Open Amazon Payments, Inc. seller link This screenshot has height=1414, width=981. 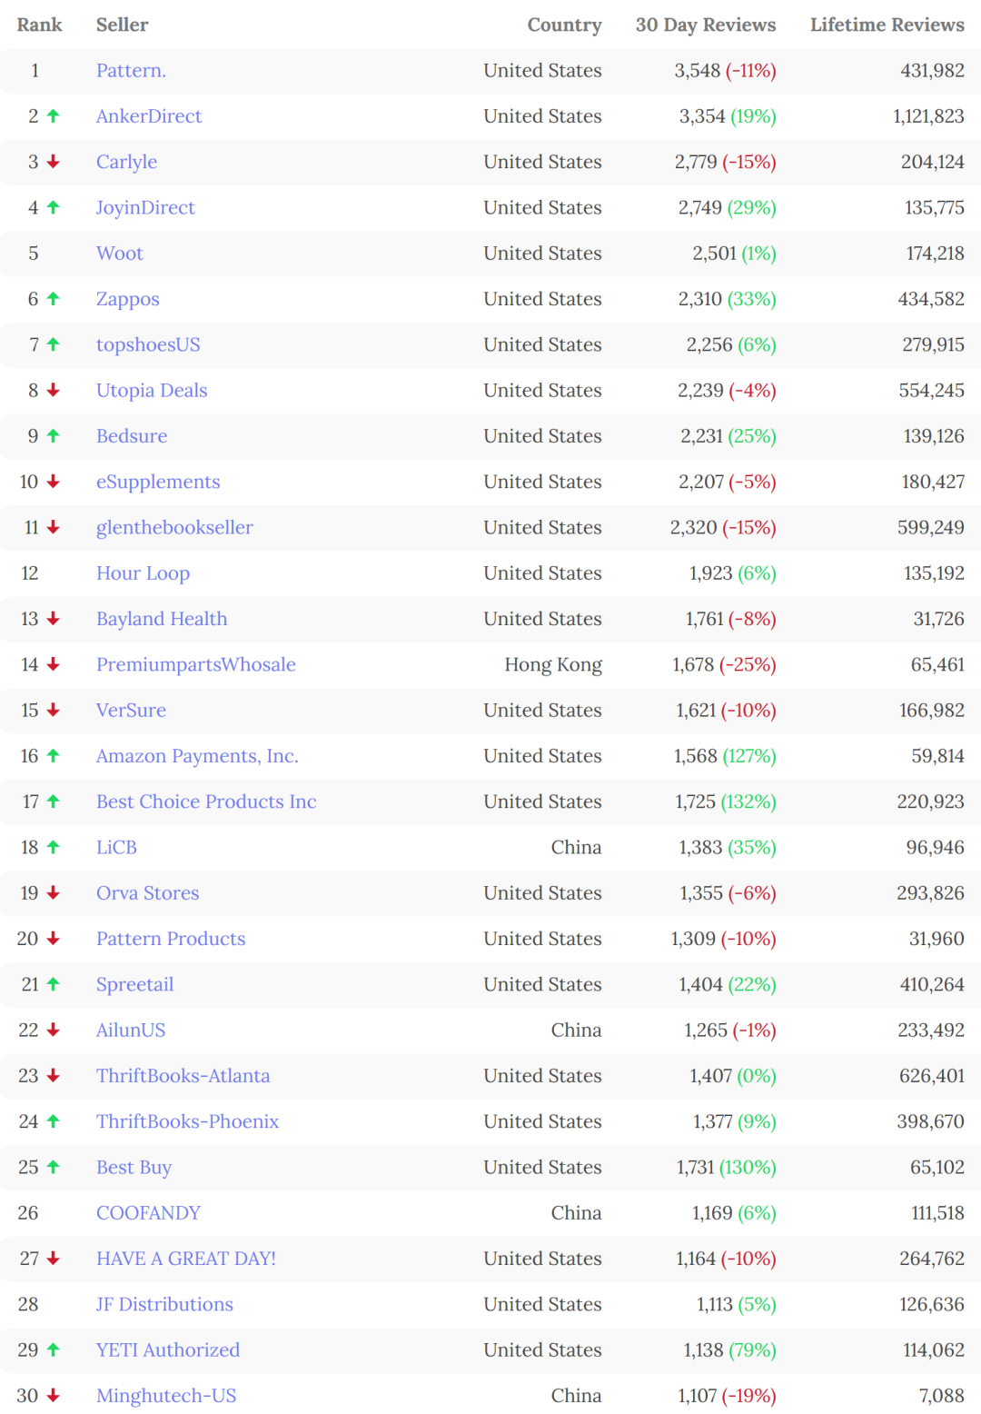pos(197,756)
